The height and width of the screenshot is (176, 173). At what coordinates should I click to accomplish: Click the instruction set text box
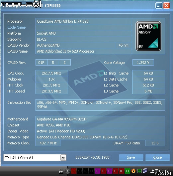point(100,105)
